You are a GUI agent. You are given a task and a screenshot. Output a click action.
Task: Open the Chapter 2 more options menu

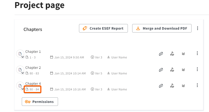click(x=197, y=69)
